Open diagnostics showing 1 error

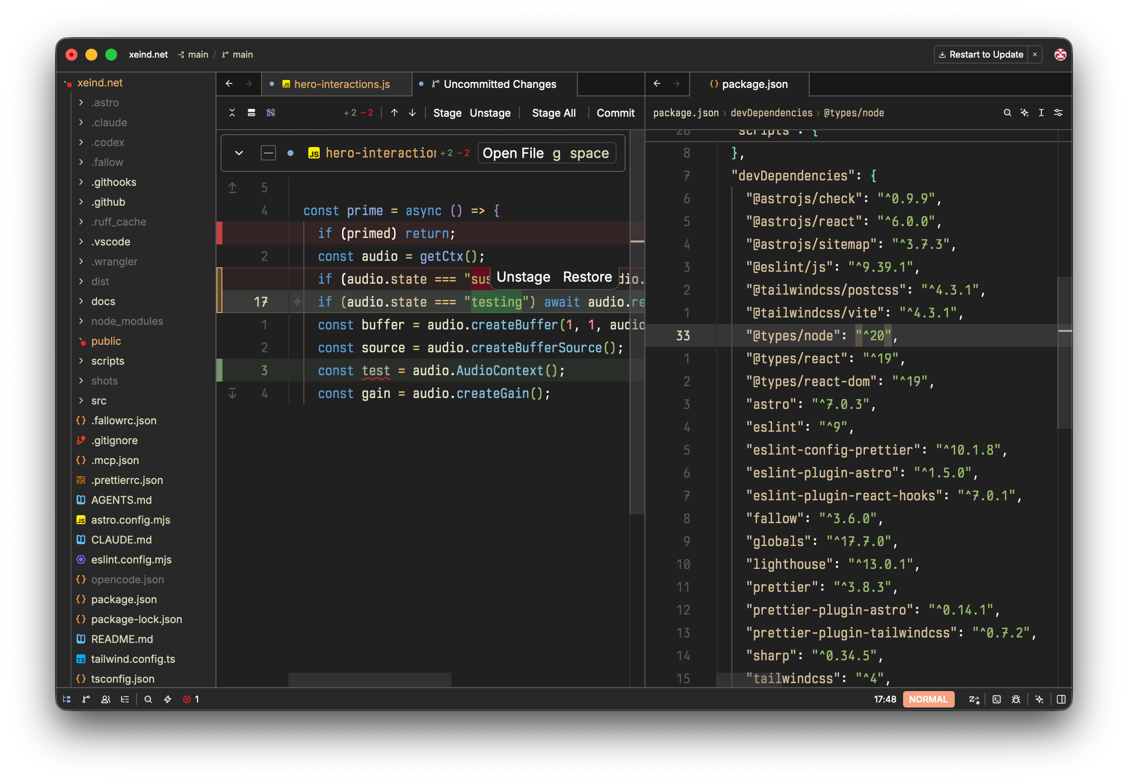point(191,699)
